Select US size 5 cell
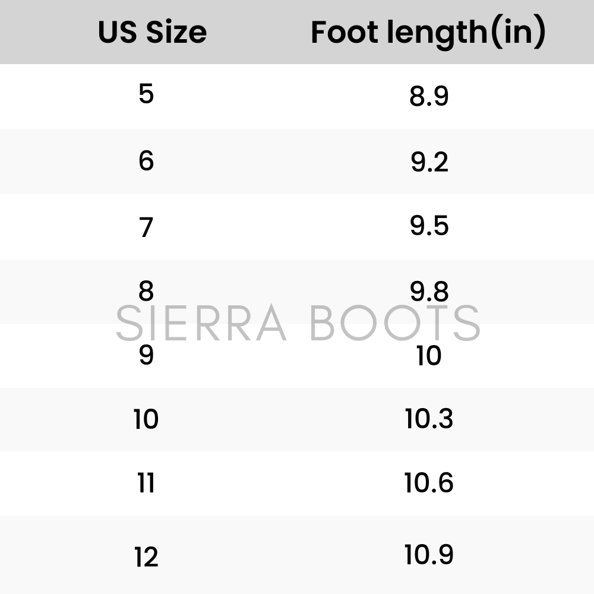Image resolution: width=594 pixels, height=594 pixels. coord(146,94)
